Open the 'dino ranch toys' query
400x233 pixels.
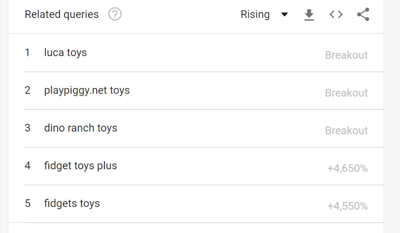click(x=80, y=128)
